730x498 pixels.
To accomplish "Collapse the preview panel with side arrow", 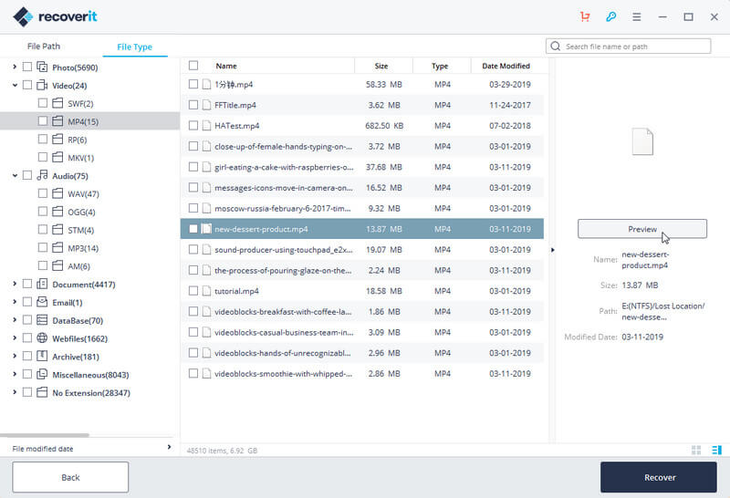I will (553, 250).
